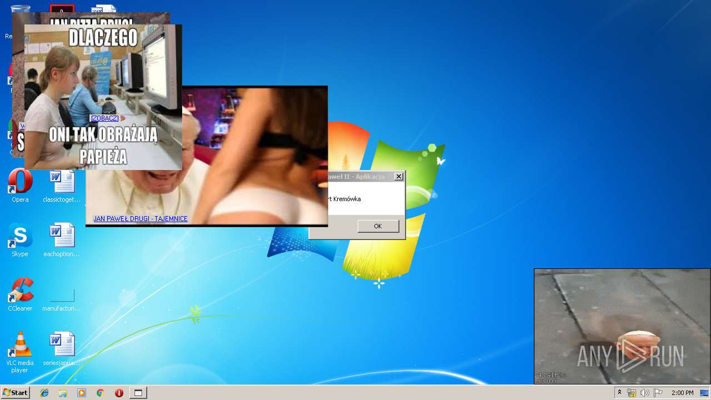This screenshot has width=711, height=400.
Task: Open VLC media player shortcut
Action: (x=20, y=352)
